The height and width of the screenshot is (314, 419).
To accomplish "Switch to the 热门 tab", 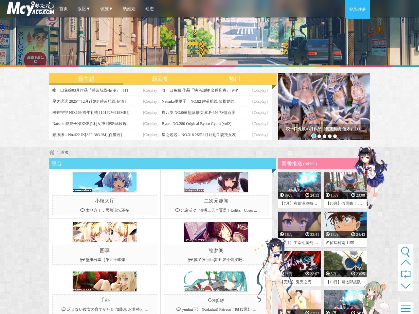I will (x=235, y=79).
